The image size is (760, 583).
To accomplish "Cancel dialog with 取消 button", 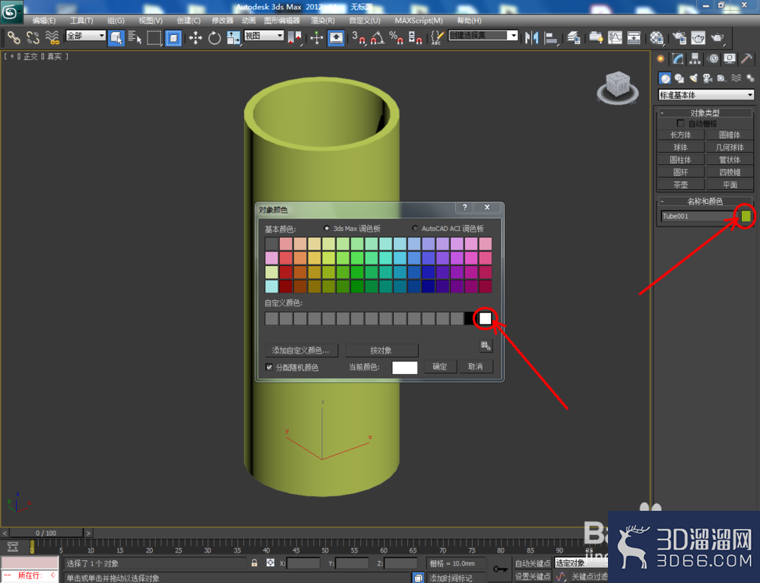I will coord(476,367).
